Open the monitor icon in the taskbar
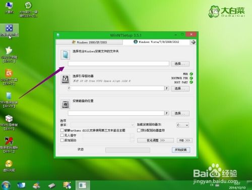 click(x=21, y=185)
